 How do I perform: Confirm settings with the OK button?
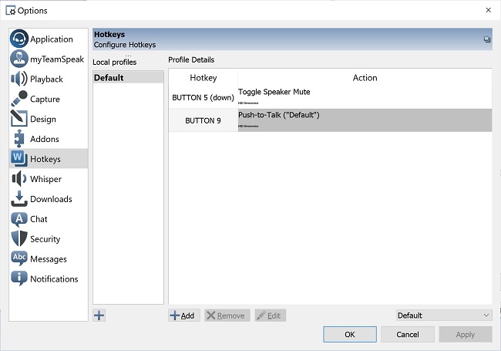point(349,335)
